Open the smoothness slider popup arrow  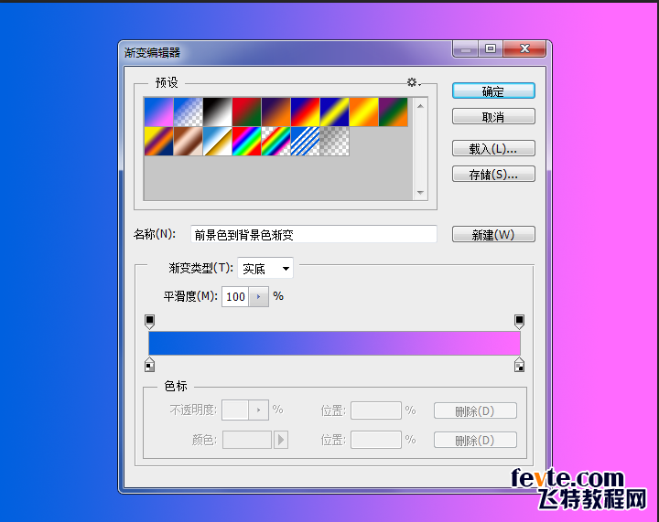coord(259,297)
